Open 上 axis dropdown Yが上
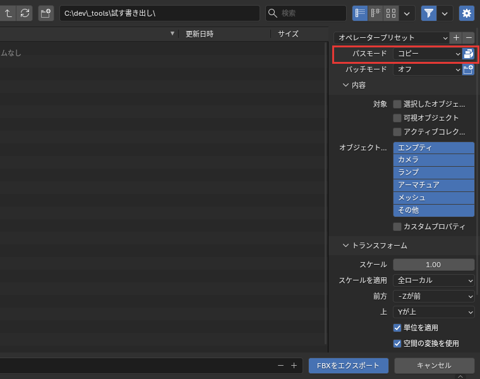This screenshot has width=480, height=379. (x=434, y=312)
